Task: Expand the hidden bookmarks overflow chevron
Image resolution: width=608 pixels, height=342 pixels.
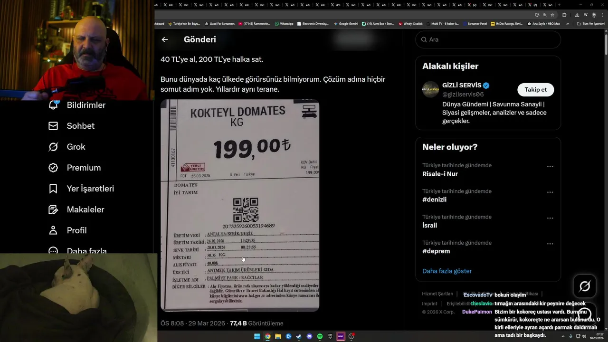Action: point(568,24)
